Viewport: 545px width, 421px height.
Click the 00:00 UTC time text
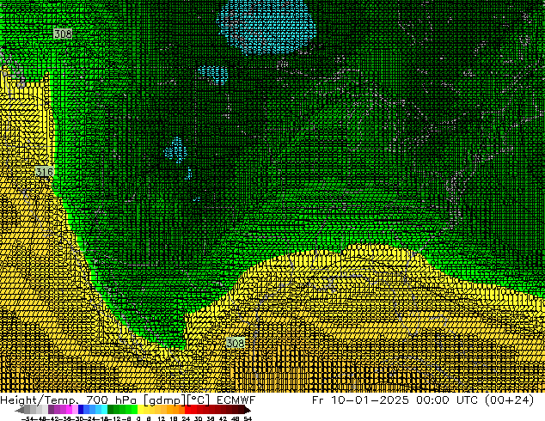tap(448, 400)
